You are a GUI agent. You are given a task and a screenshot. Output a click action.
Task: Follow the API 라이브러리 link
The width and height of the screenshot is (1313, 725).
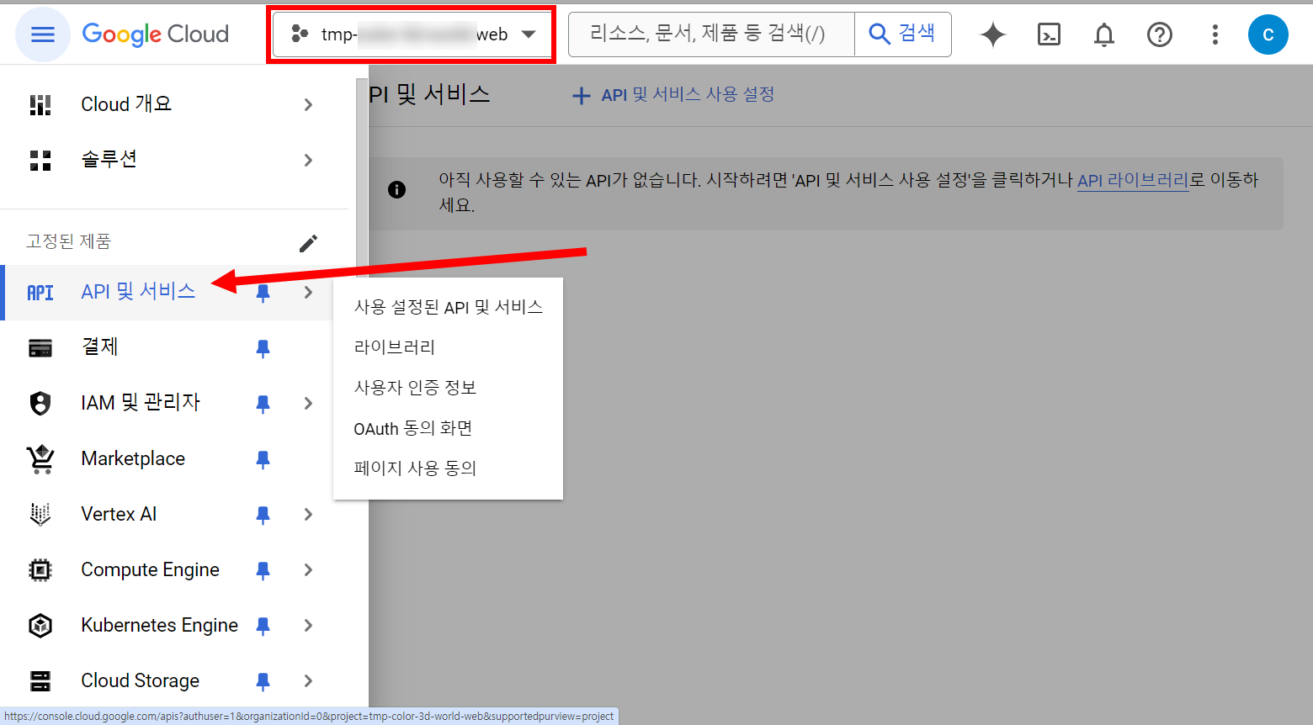point(1133,180)
